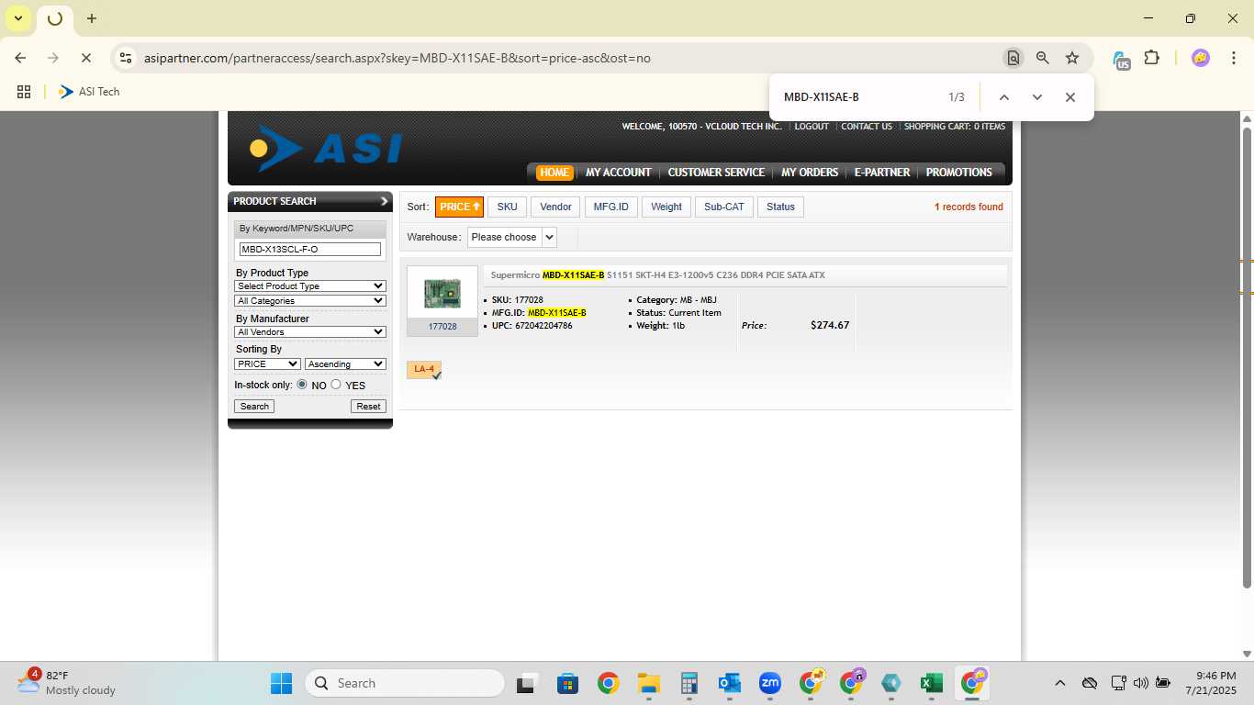Open the Chrome profile avatar
The height and width of the screenshot is (705, 1254).
pos(1200,58)
